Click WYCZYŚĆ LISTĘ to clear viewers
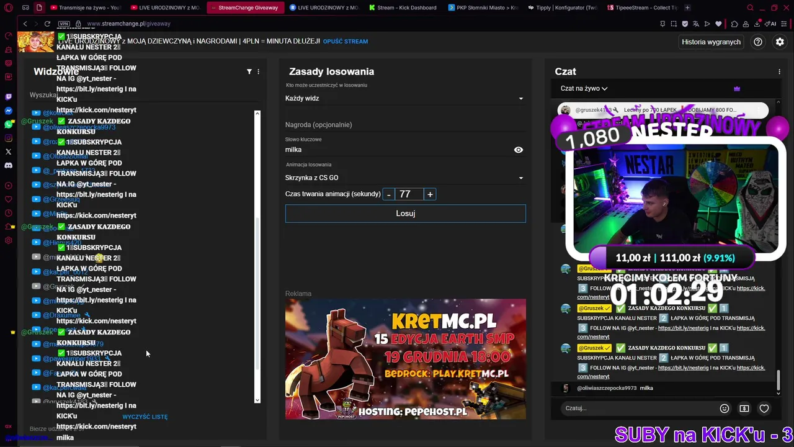The image size is (794, 447). [x=145, y=417]
